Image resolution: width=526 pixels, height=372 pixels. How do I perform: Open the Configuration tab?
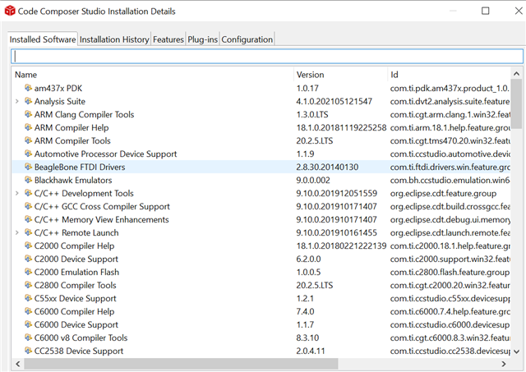247,39
